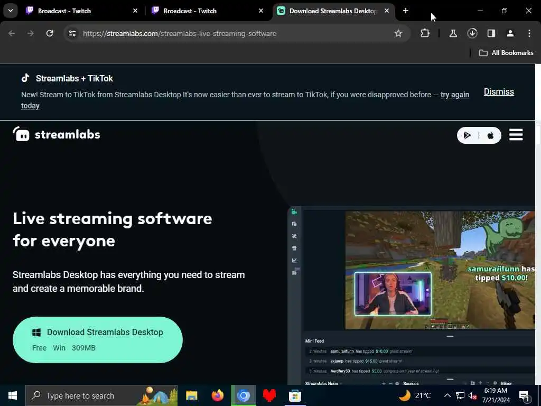Switch to the second Broadcast - Twitch tab
This screenshot has height=406, width=541.
click(208, 11)
